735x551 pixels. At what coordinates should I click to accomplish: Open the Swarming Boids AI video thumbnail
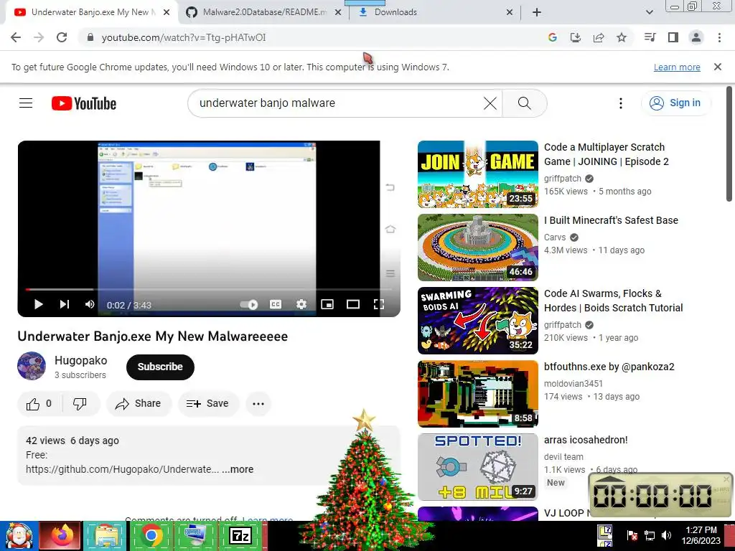pyautogui.click(x=477, y=321)
